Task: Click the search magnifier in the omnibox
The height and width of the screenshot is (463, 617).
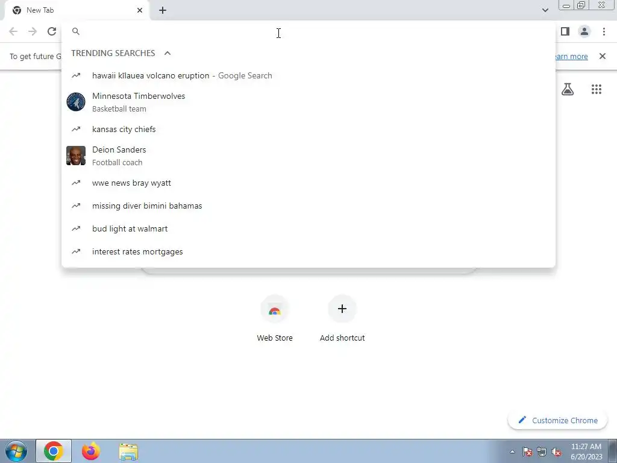Action: [76, 31]
